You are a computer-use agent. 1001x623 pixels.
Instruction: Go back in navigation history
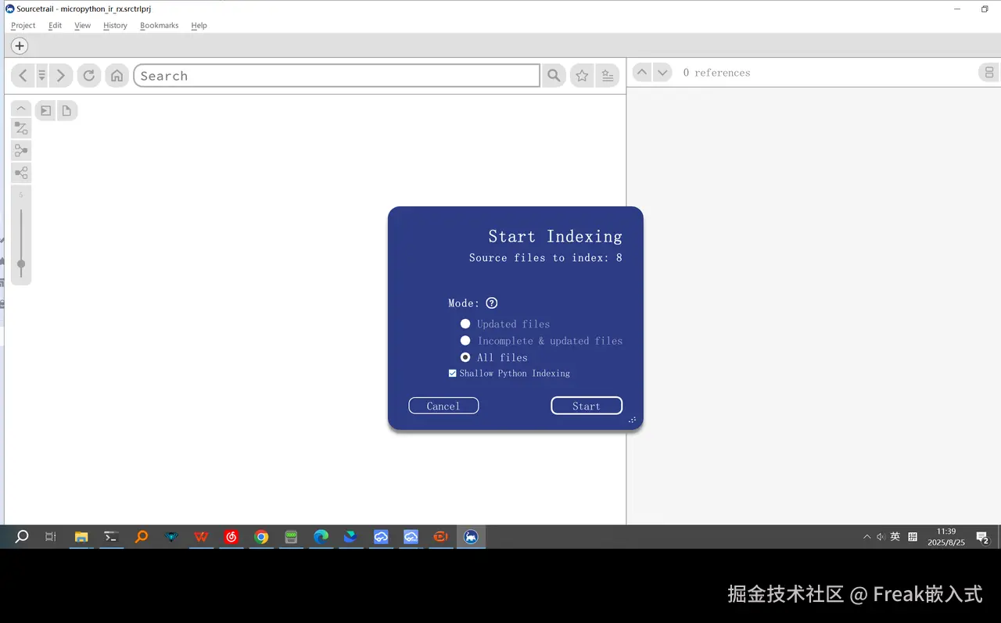coord(23,76)
